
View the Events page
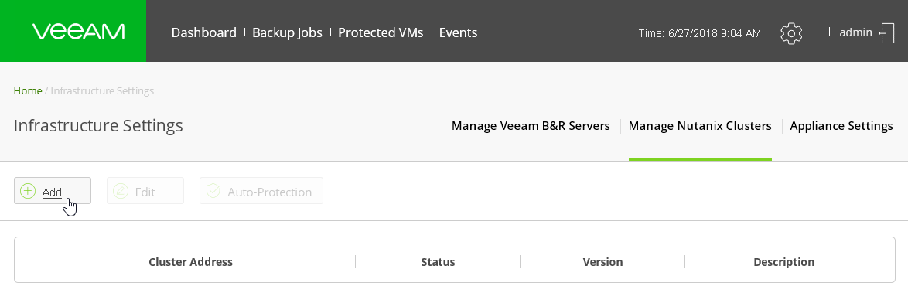tap(458, 32)
